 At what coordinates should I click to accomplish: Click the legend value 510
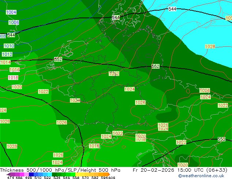click(x=38, y=178)
